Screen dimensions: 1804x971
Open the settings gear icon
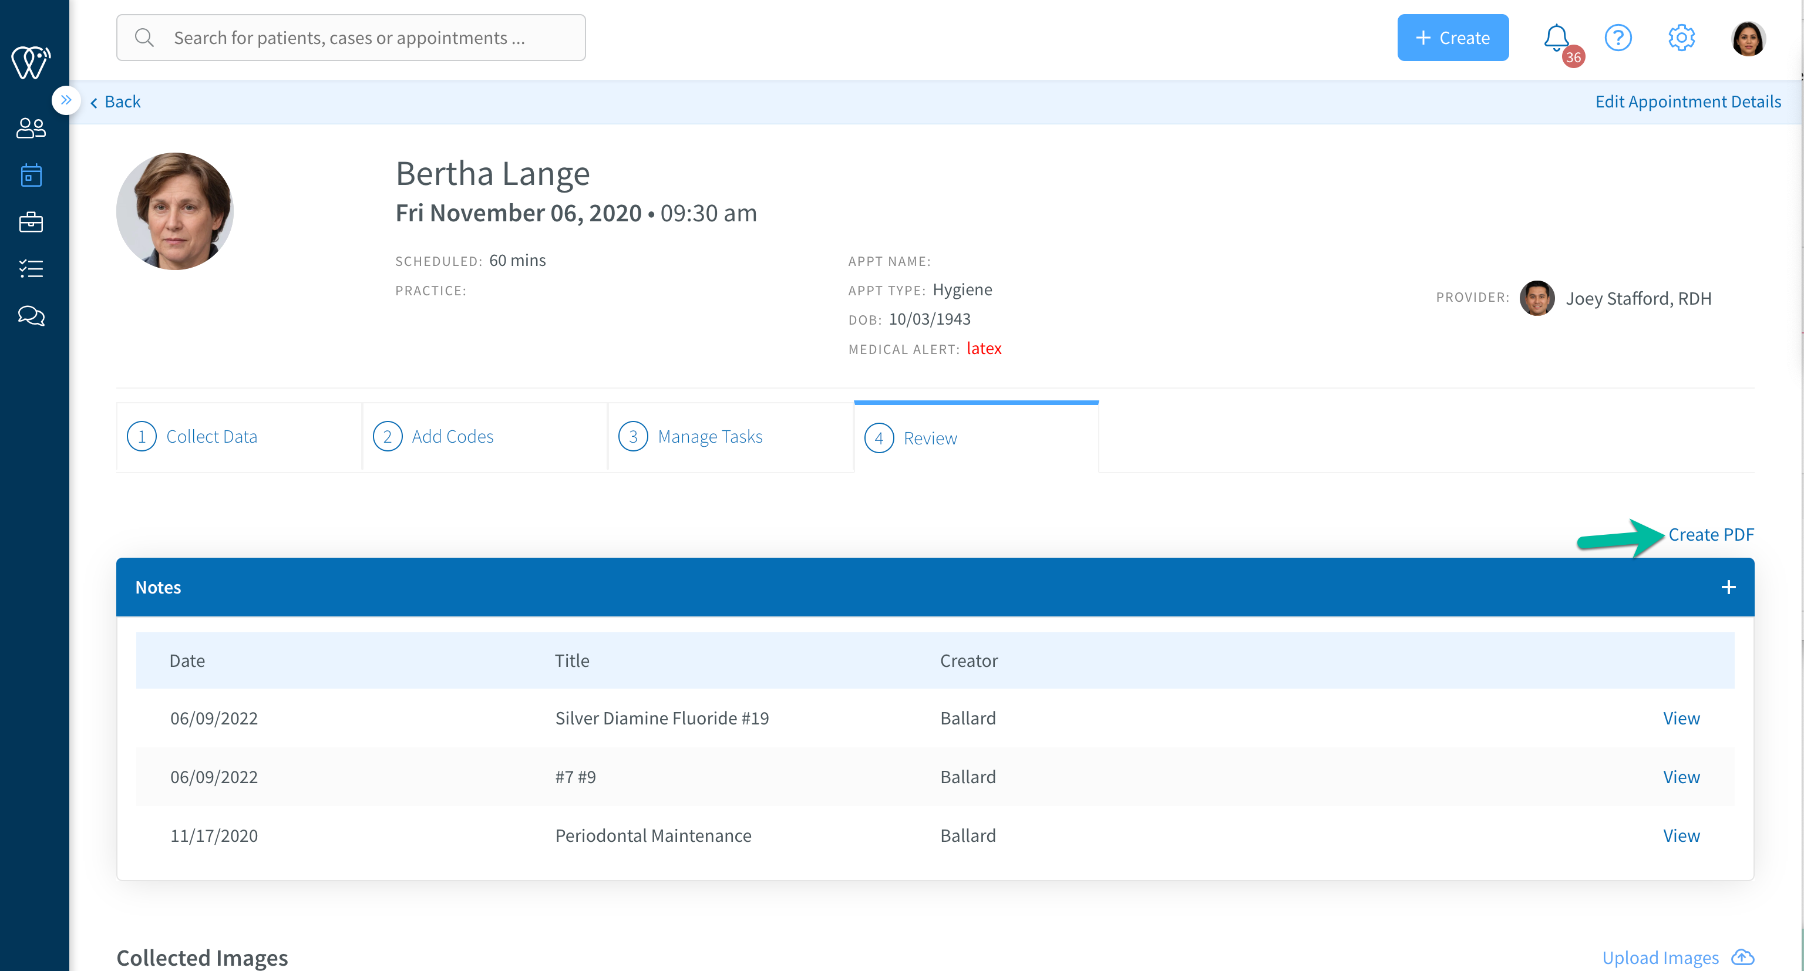(1681, 38)
